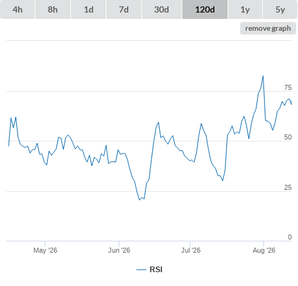
Task: Click the 50 y-axis label
Action: click(x=288, y=137)
